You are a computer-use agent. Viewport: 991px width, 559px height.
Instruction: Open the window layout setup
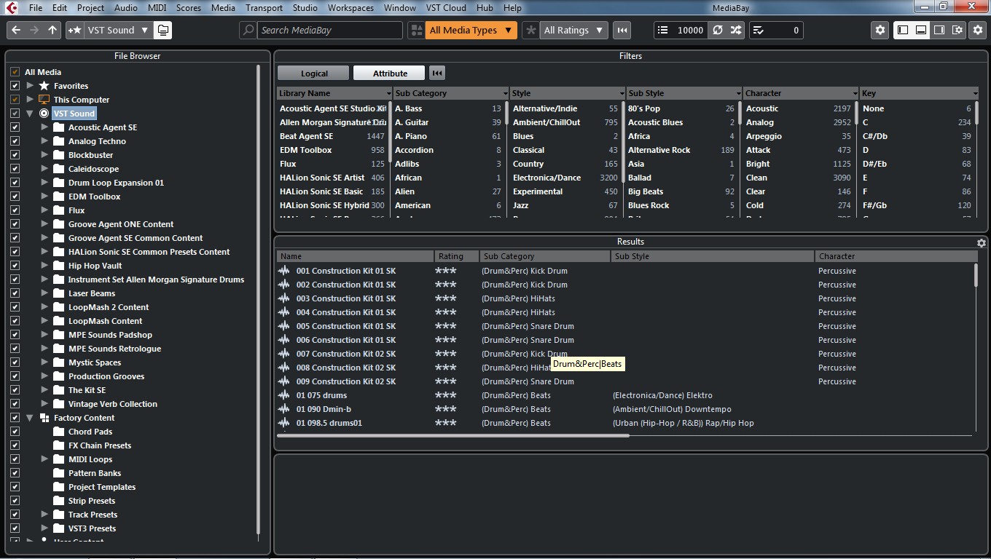pos(957,30)
